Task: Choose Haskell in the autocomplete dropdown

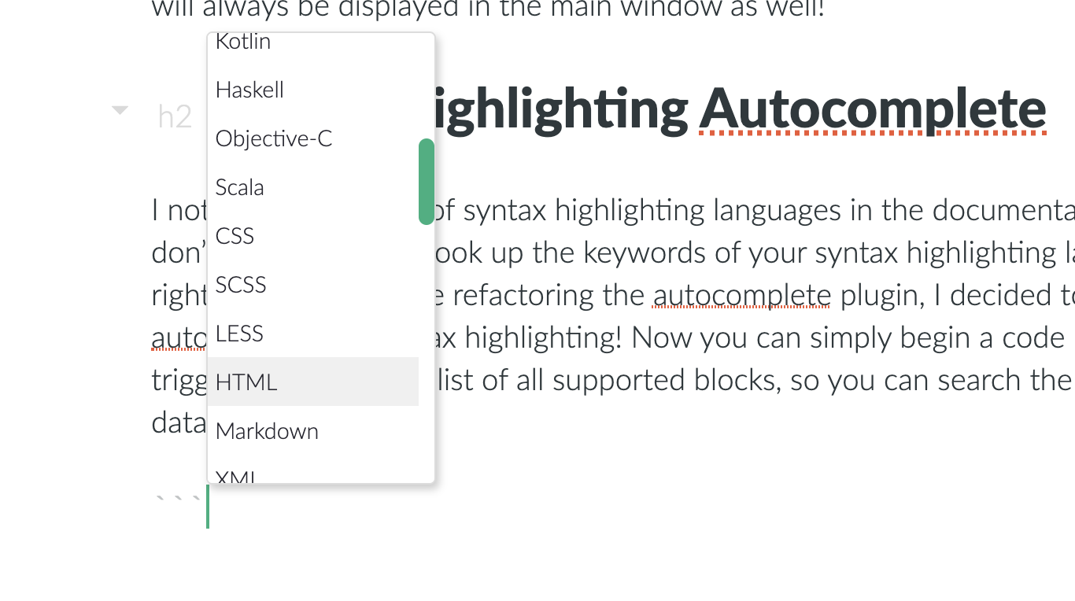Action: (313, 89)
